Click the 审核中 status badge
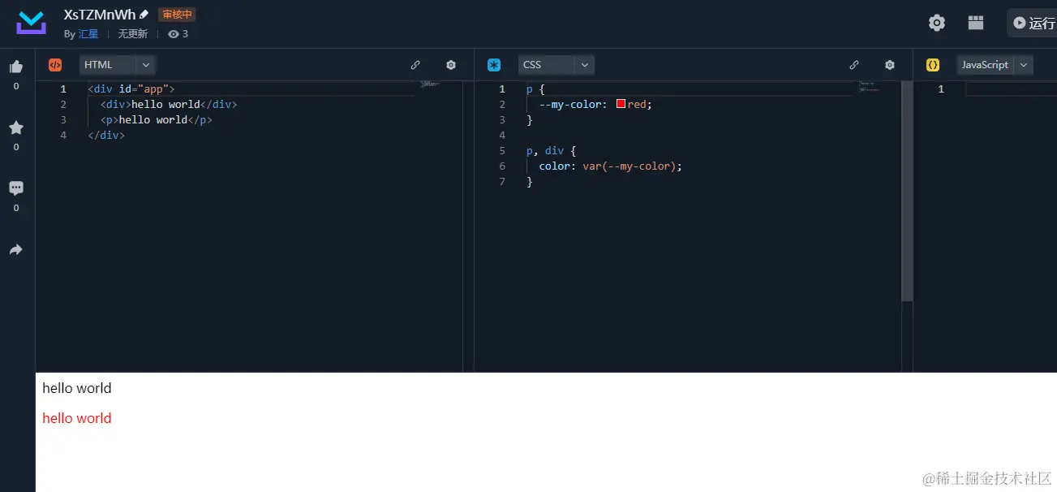This screenshot has height=492, width=1057. (x=177, y=15)
